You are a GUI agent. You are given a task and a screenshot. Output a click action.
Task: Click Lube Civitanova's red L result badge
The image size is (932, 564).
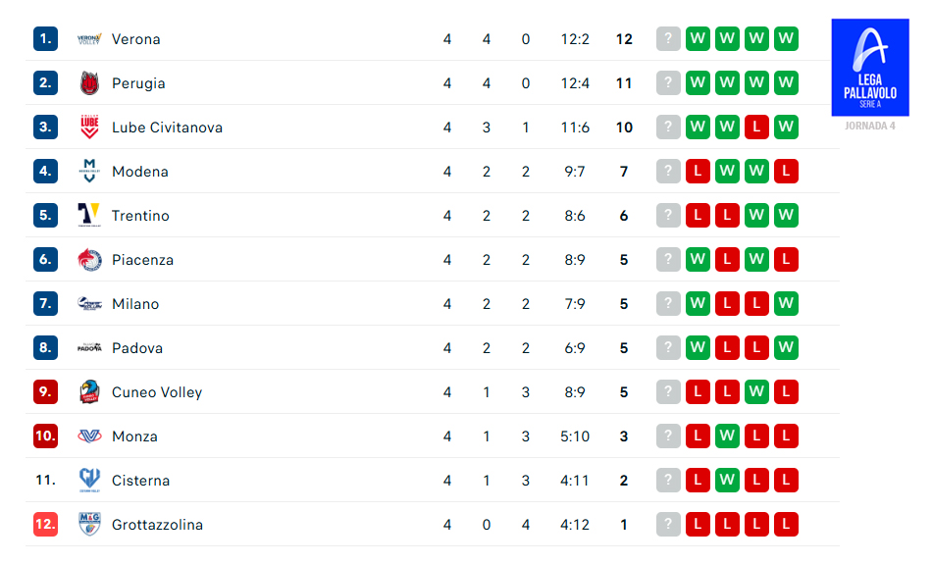(x=756, y=128)
